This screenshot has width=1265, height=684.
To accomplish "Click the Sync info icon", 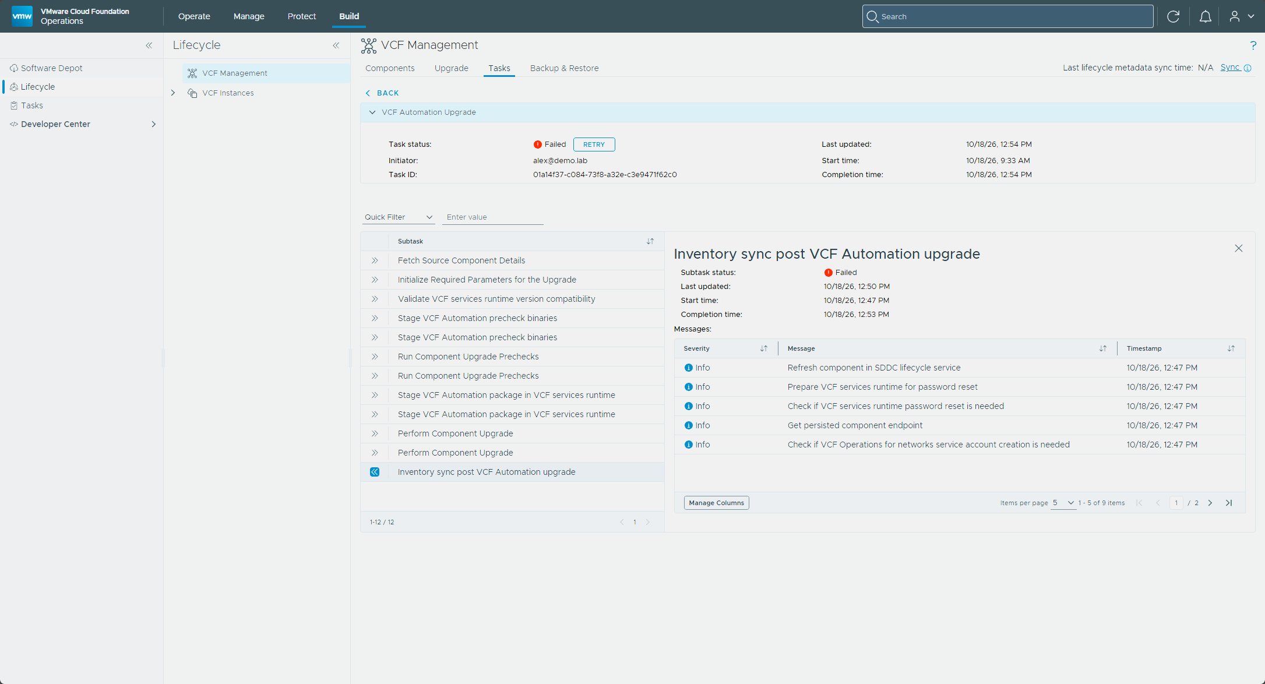I will click(1248, 68).
